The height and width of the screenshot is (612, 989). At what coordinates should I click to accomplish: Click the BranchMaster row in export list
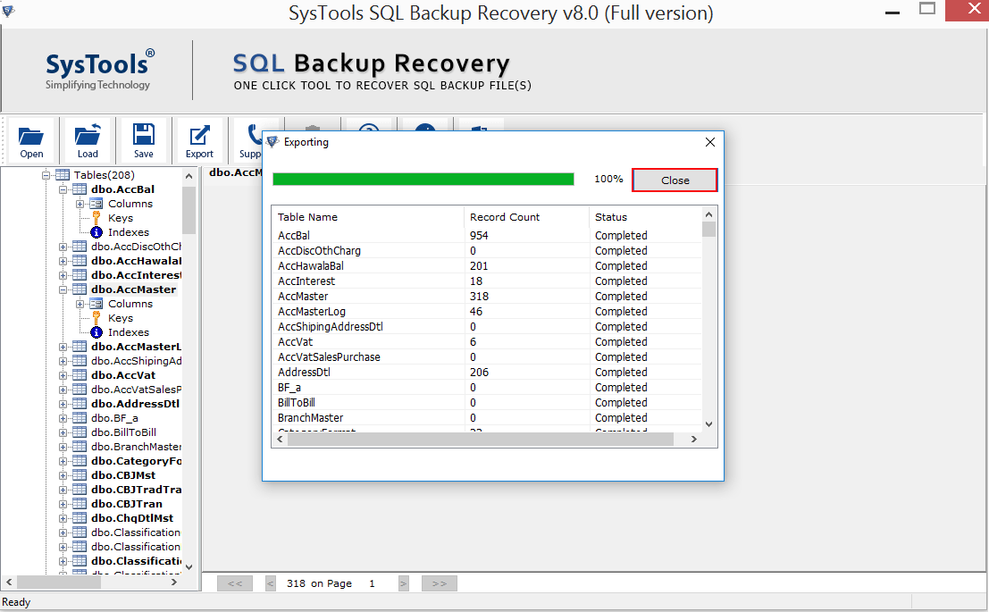(487, 417)
